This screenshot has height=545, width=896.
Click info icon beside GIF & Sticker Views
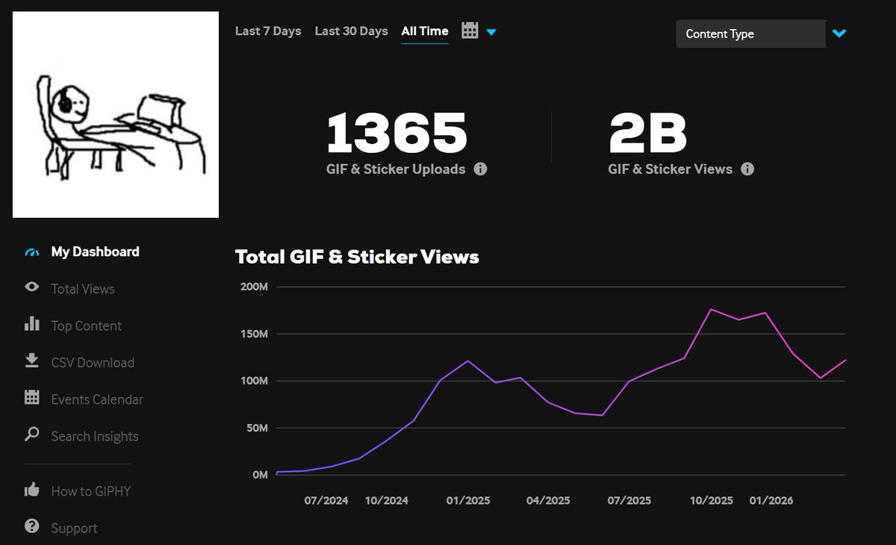tap(747, 169)
